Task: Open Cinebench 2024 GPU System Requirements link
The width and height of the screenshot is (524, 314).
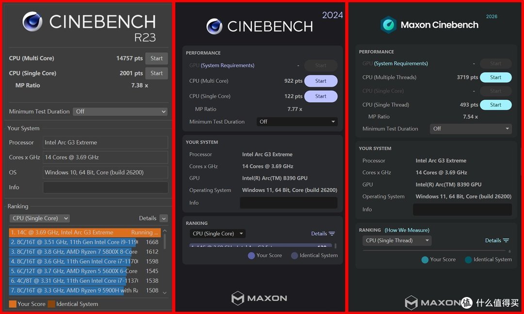Action: (228, 65)
